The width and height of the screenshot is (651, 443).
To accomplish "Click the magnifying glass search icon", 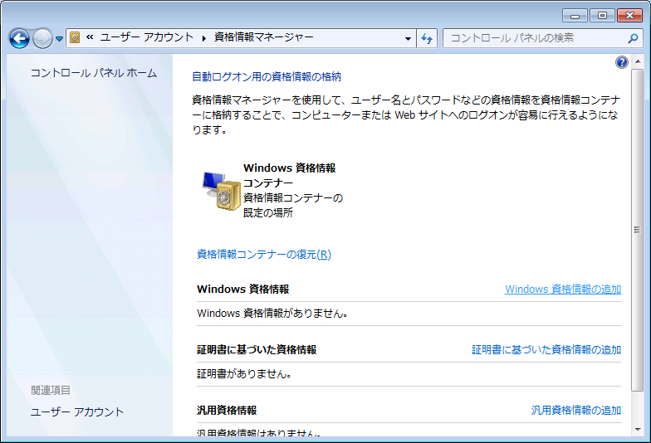I will pos(633,38).
